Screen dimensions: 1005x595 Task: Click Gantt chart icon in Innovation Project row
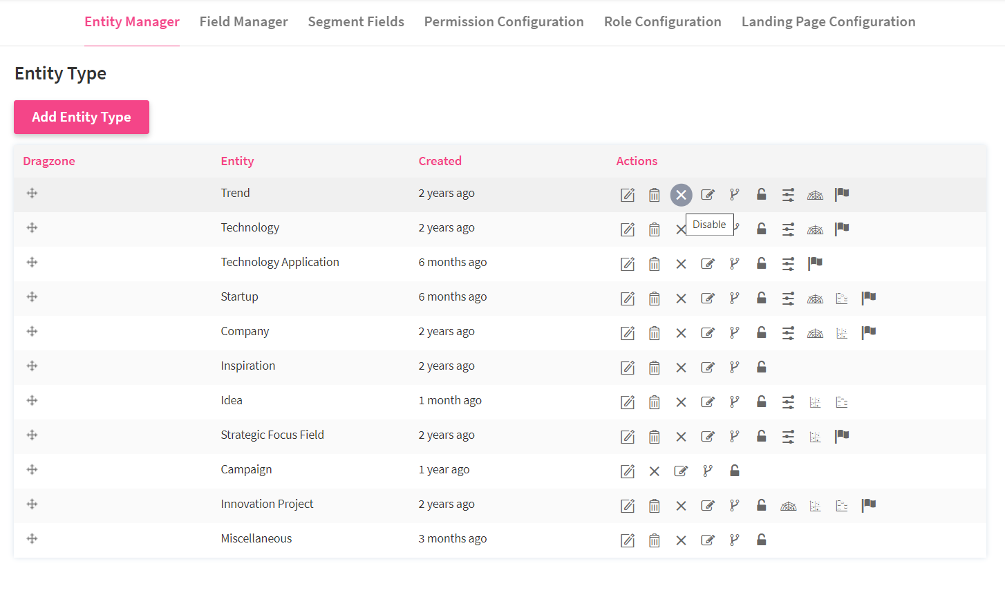(x=841, y=506)
